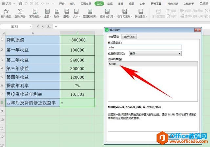Expand the Name Box dropdown arrow
This screenshot has height=147, width=210.
click(x=31, y=27)
